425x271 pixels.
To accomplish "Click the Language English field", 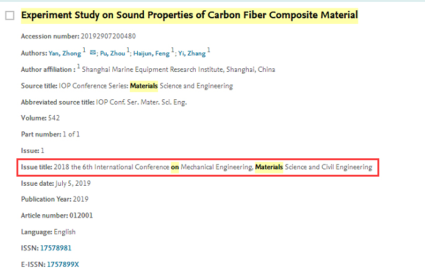I will [x=48, y=232].
